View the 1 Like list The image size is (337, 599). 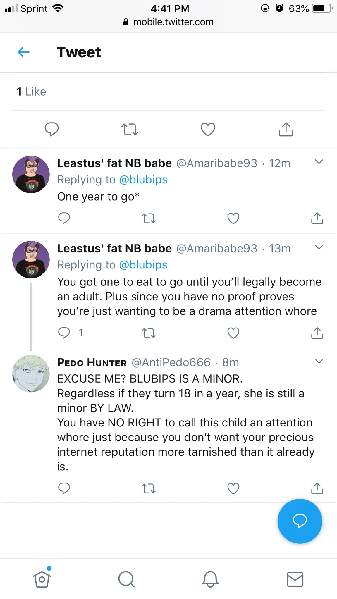click(x=31, y=92)
